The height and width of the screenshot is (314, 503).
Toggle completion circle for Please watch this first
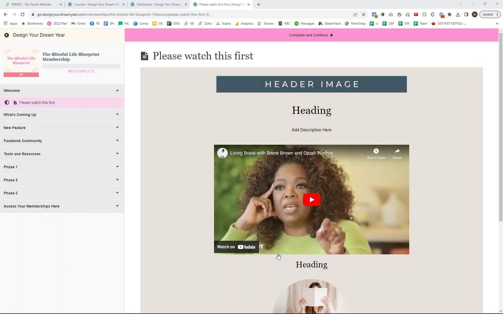pos(7,103)
